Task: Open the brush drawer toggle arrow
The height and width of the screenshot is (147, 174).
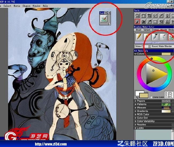Action: (155, 43)
